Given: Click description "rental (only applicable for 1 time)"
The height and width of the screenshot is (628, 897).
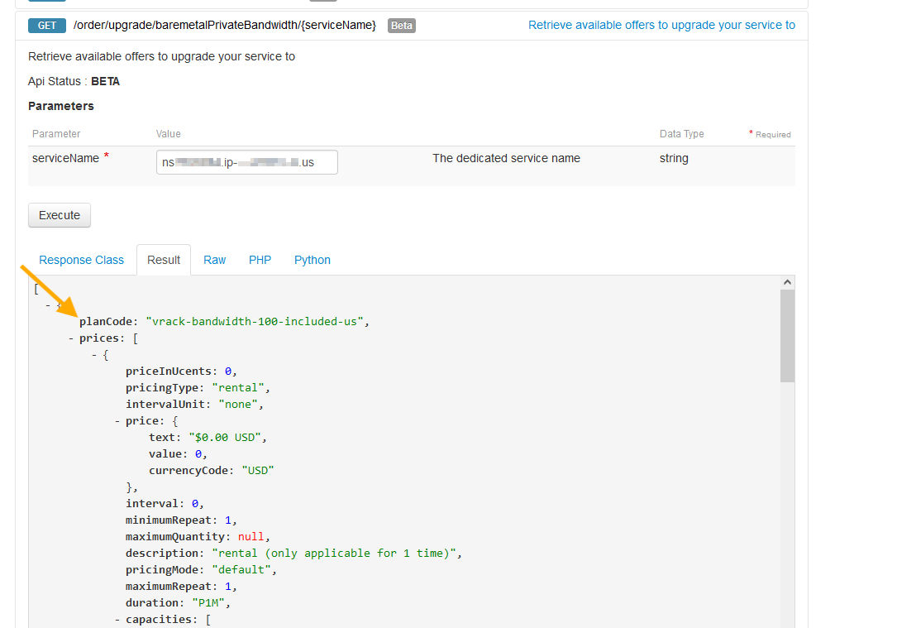Looking at the screenshot, I should 334,554.
